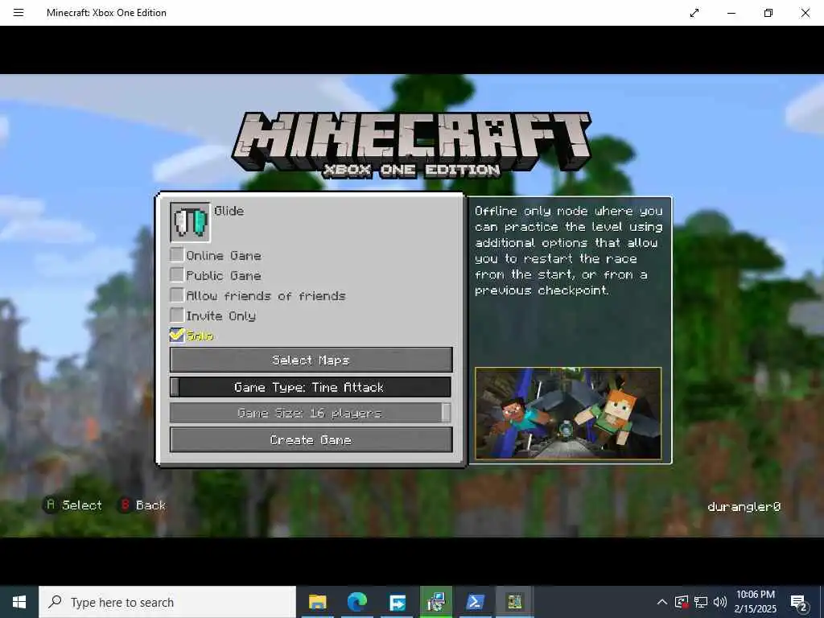
Task: Open PowerShell from the taskbar
Action: (475, 602)
